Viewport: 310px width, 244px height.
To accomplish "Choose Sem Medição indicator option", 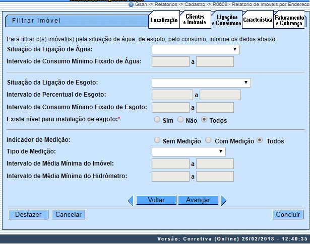I will pos(158,141).
